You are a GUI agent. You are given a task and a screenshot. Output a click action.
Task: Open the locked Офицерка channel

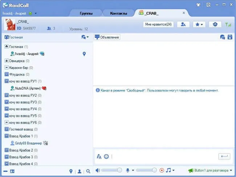17,61
